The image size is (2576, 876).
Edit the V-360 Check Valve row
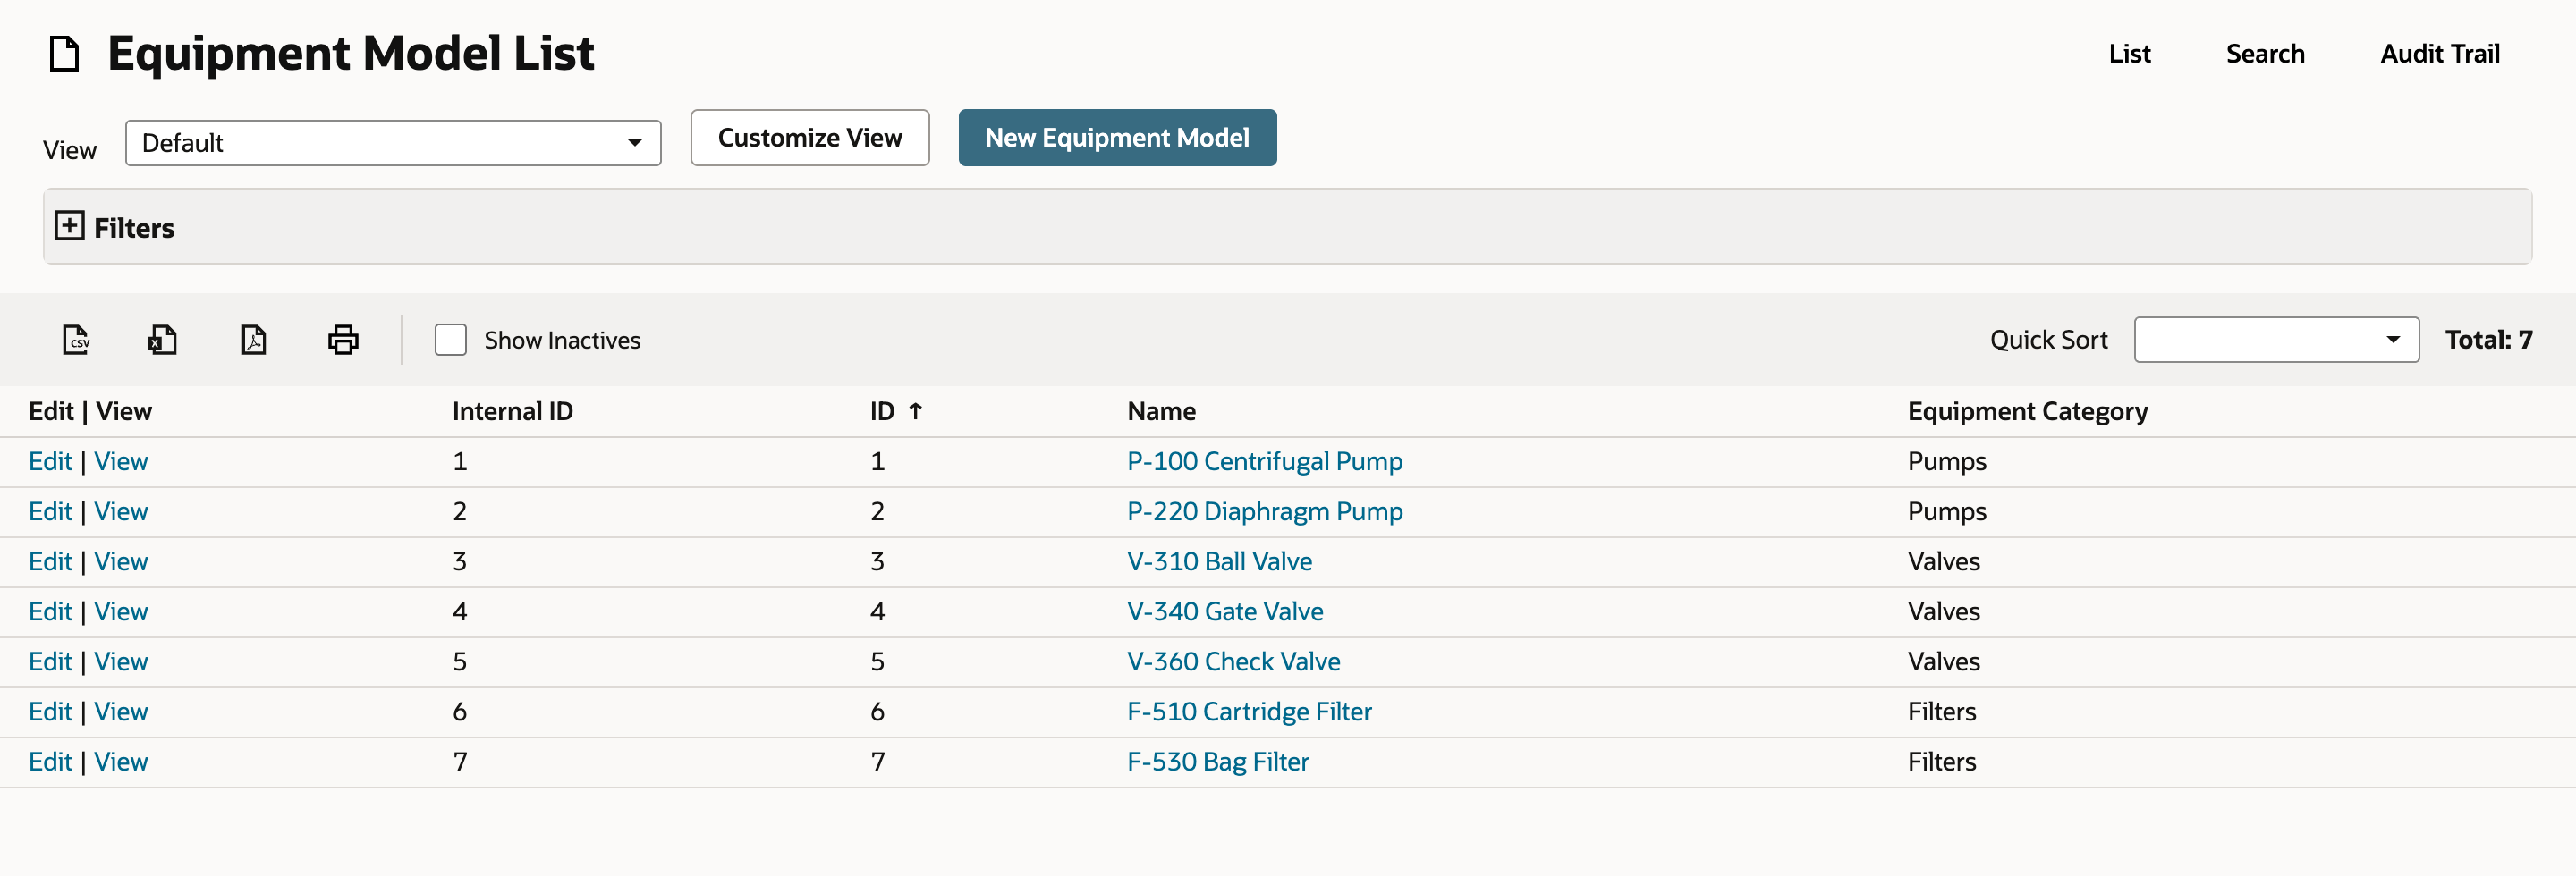(x=50, y=661)
